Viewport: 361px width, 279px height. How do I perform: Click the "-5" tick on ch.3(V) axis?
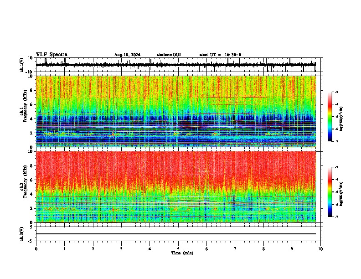31,241
